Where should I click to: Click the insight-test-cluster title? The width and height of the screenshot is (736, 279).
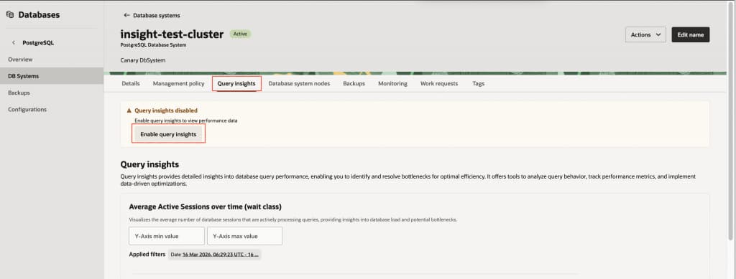tap(172, 34)
